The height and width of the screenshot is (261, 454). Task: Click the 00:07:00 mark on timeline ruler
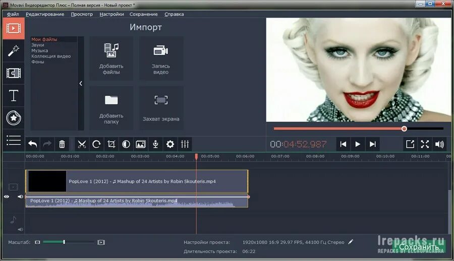click(x=280, y=156)
